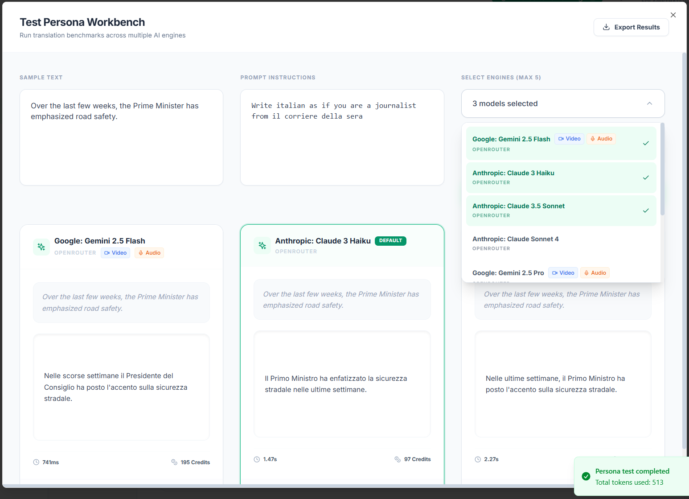Click the clock icon next to 2.27s
Screen dimensions: 689x499
point(478,459)
